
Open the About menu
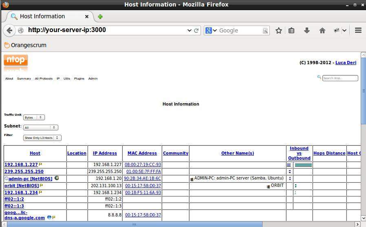(x=9, y=79)
